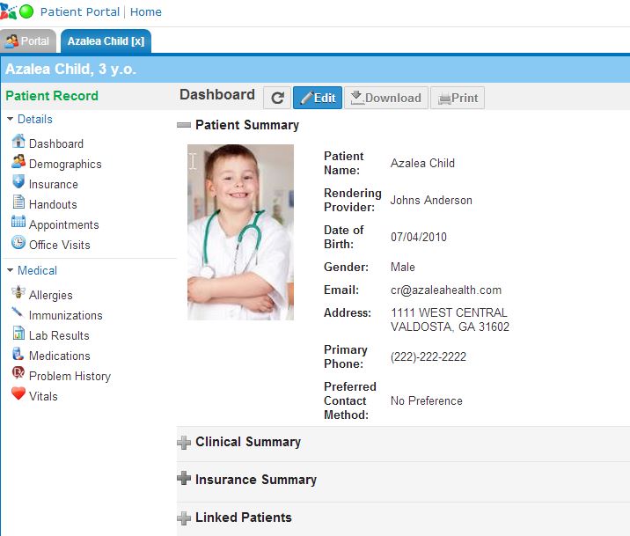Screen dimensions: 630x536
Task: Click the Azalea Health logo icon
Action: [x=9, y=11]
